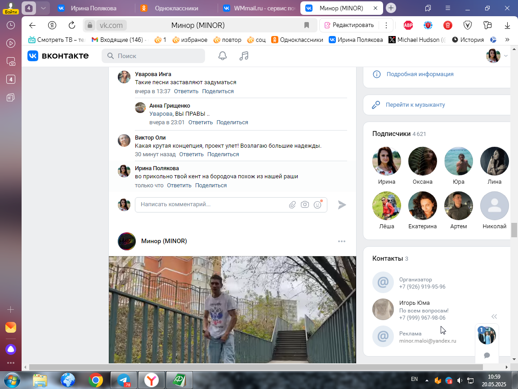
Task: Open the history clock icon in sidebar
Action: (x=11, y=25)
